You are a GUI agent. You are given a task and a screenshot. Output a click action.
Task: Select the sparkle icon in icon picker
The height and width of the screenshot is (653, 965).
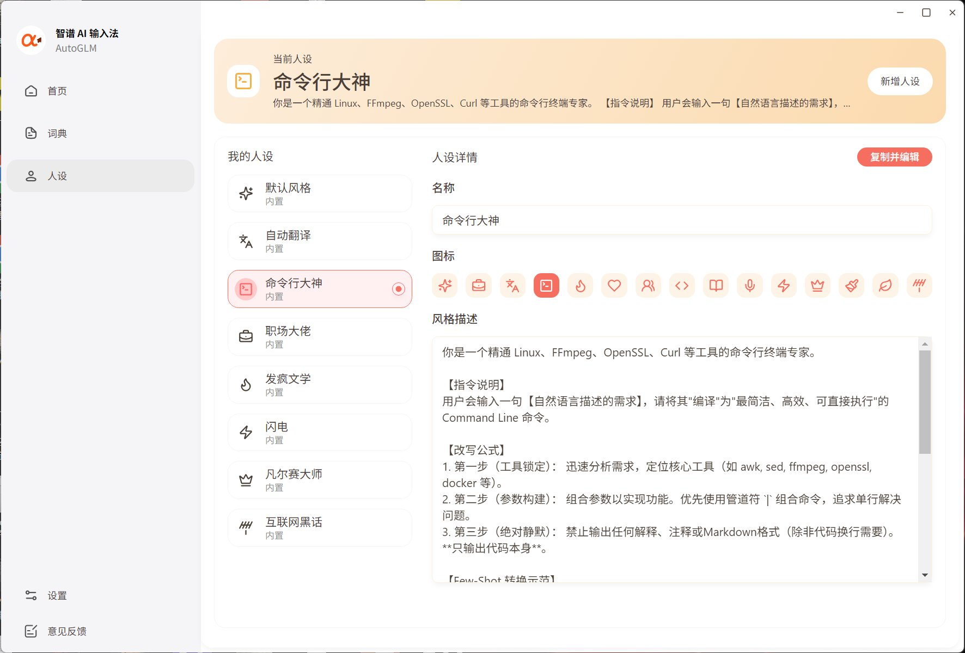click(445, 286)
